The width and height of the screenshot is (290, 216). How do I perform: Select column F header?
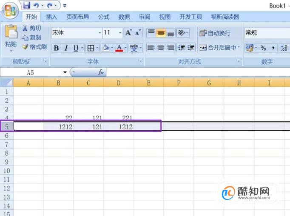179,83
